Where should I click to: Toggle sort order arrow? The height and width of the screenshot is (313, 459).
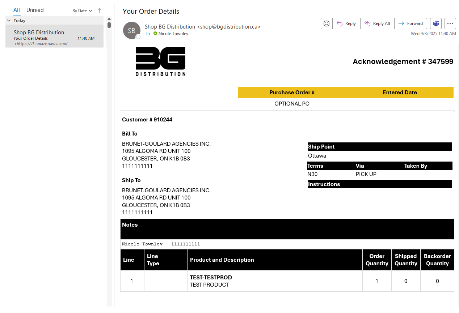pyautogui.click(x=100, y=10)
